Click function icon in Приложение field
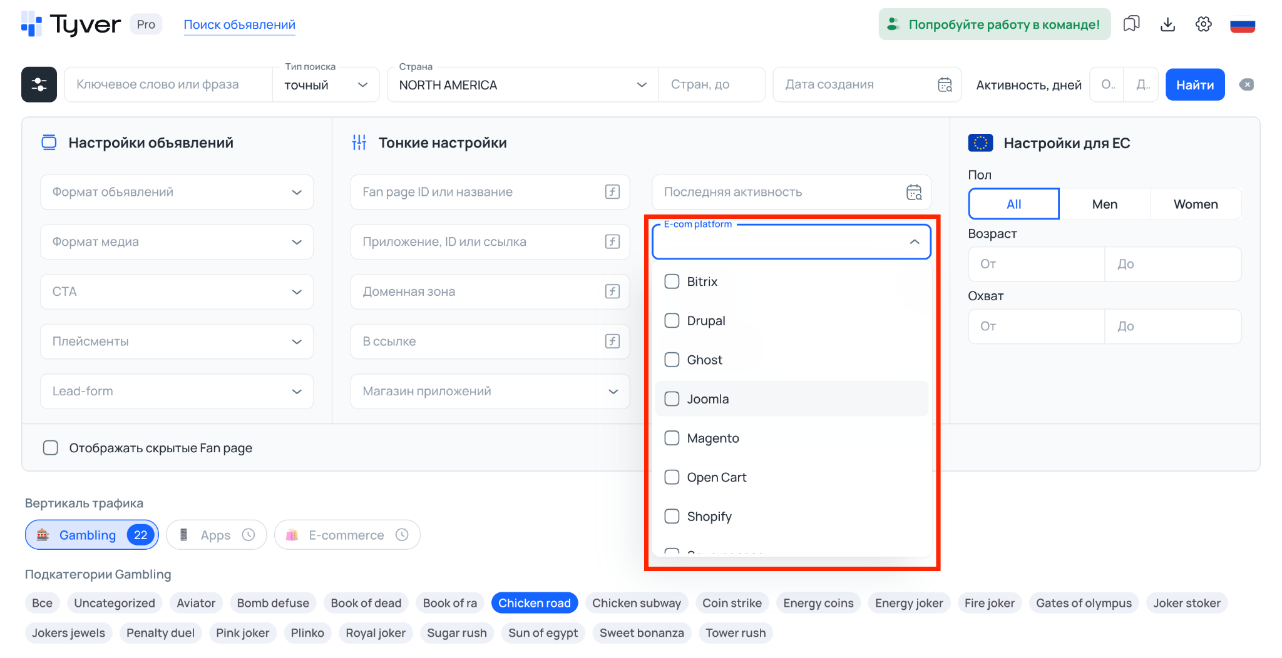The image size is (1282, 658). tap(612, 241)
